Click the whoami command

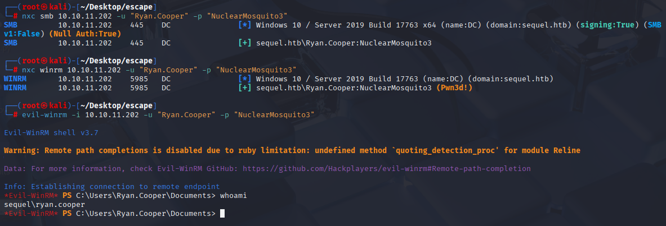click(x=233, y=196)
